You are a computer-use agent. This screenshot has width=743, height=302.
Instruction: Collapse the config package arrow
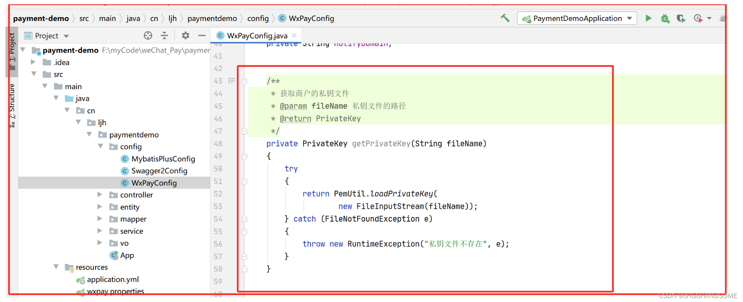[x=100, y=146]
